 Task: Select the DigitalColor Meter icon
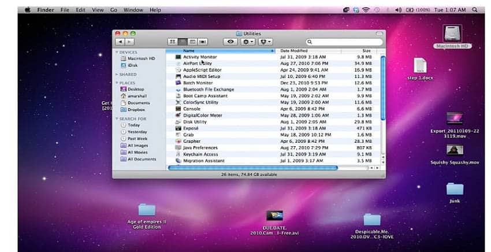tap(178, 116)
